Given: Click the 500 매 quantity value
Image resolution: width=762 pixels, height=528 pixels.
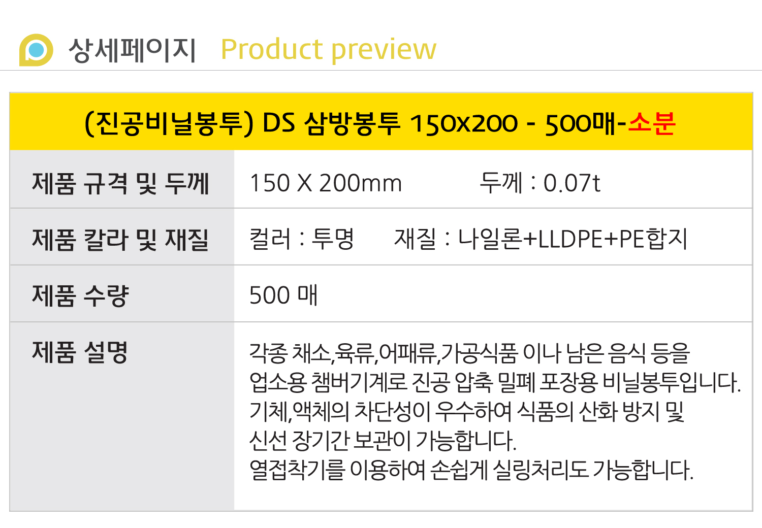Looking at the screenshot, I should coord(283,295).
